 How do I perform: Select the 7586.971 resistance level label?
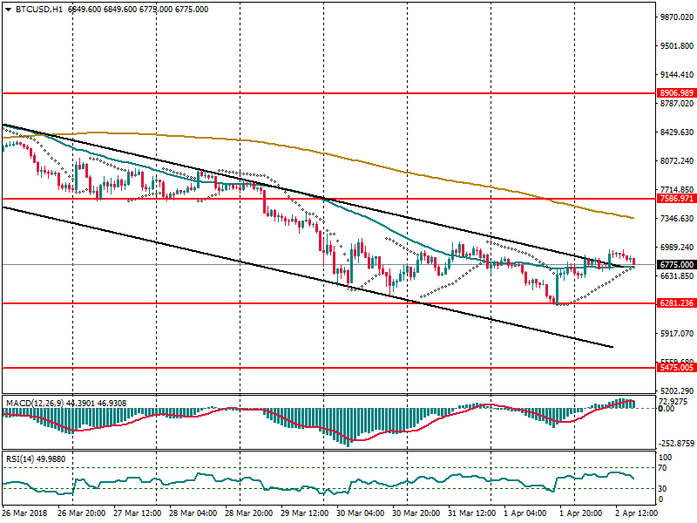tap(676, 199)
